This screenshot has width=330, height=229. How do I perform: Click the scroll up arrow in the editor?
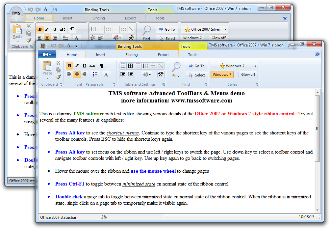pos(317,92)
